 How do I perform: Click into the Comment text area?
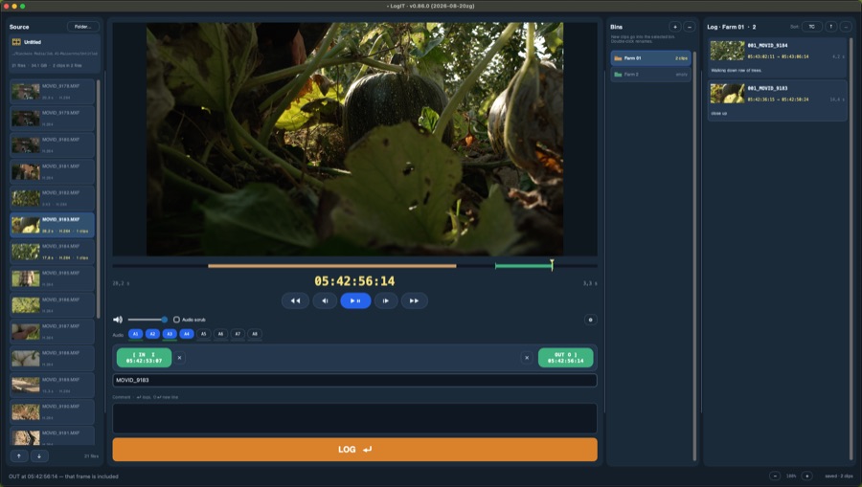354,418
